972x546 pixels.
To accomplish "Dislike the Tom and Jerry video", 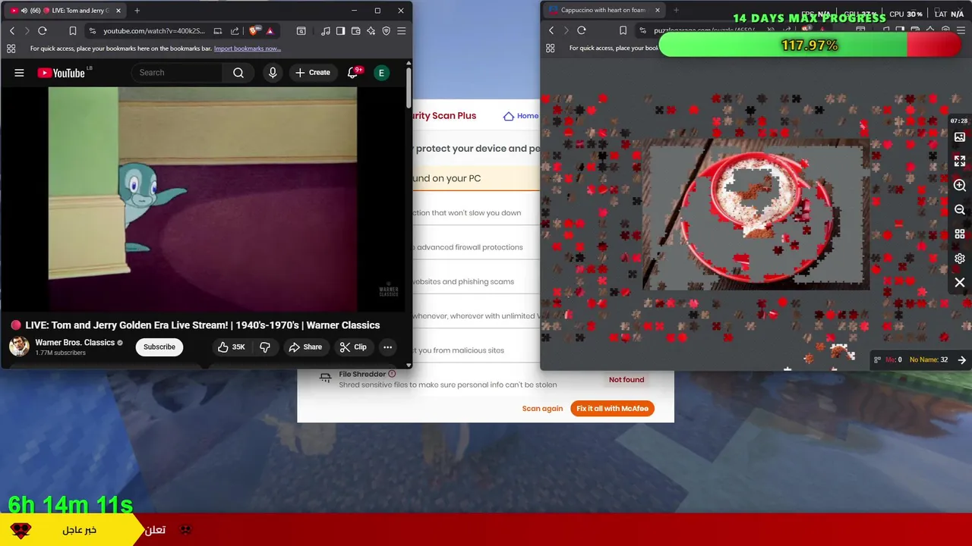I will point(265,347).
